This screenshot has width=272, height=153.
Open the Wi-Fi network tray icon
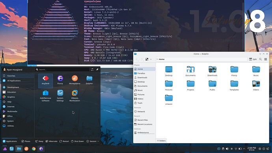point(236,149)
